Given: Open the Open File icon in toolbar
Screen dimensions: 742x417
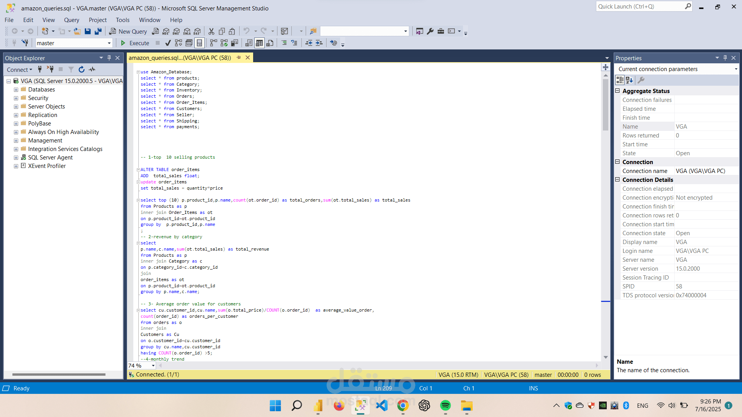Looking at the screenshot, I should 77,31.
